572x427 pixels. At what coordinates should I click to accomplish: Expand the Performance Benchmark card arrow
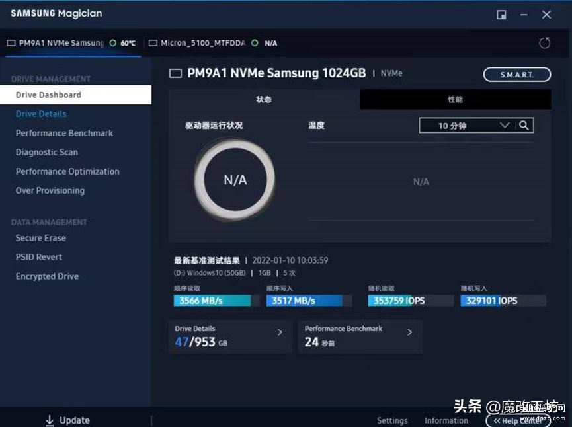[x=410, y=332]
